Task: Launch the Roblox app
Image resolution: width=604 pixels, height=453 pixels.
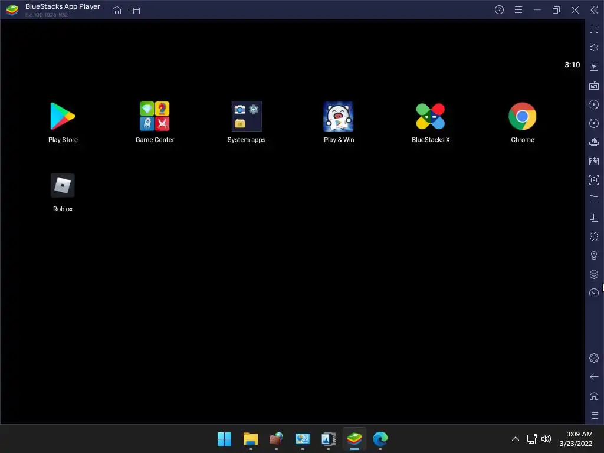Action: [x=63, y=193]
